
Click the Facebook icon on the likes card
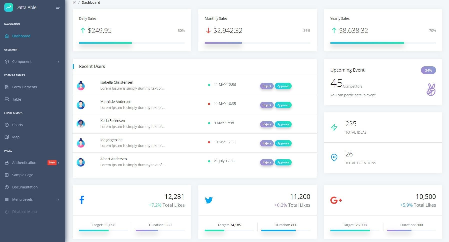click(82, 199)
